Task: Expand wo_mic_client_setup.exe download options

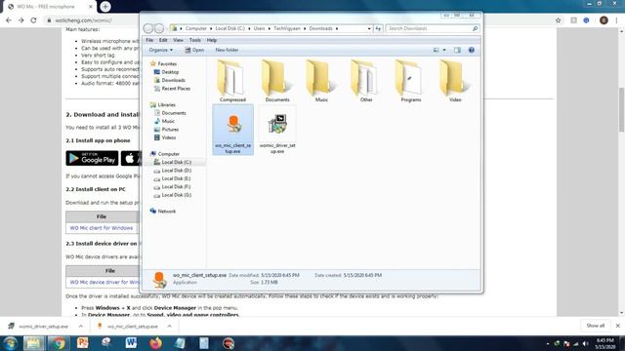Action: (x=169, y=327)
